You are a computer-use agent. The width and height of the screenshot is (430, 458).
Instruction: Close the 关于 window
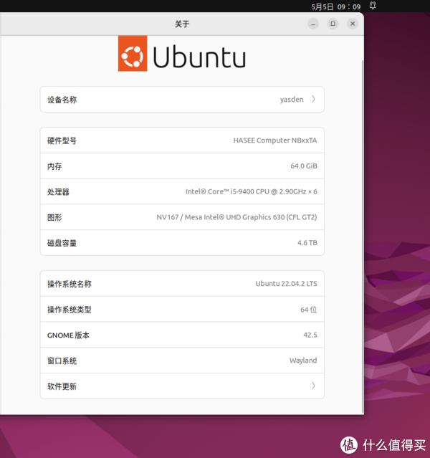[x=353, y=24]
